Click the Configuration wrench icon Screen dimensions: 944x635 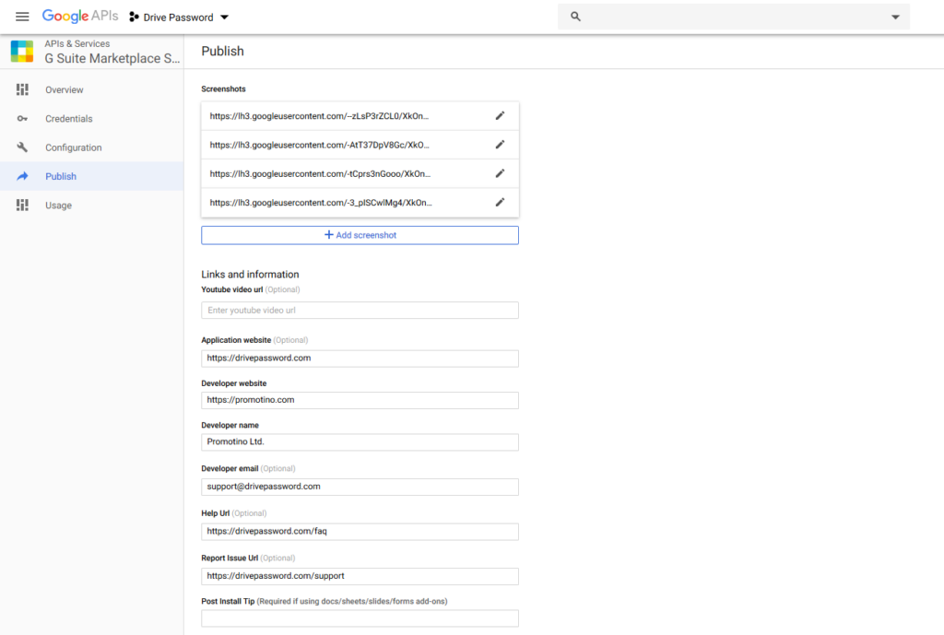22,147
